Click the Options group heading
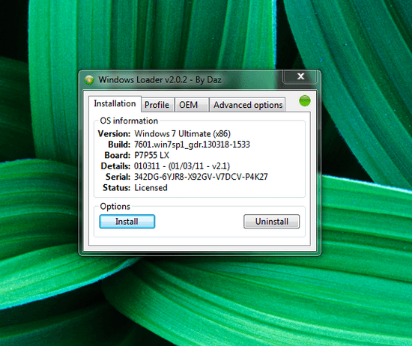Screen dimensions: 412x346 pyautogui.click(x=115, y=207)
